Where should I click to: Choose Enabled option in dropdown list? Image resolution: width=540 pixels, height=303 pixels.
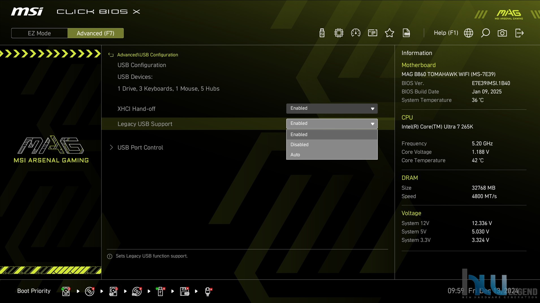click(x=332, y=134)
